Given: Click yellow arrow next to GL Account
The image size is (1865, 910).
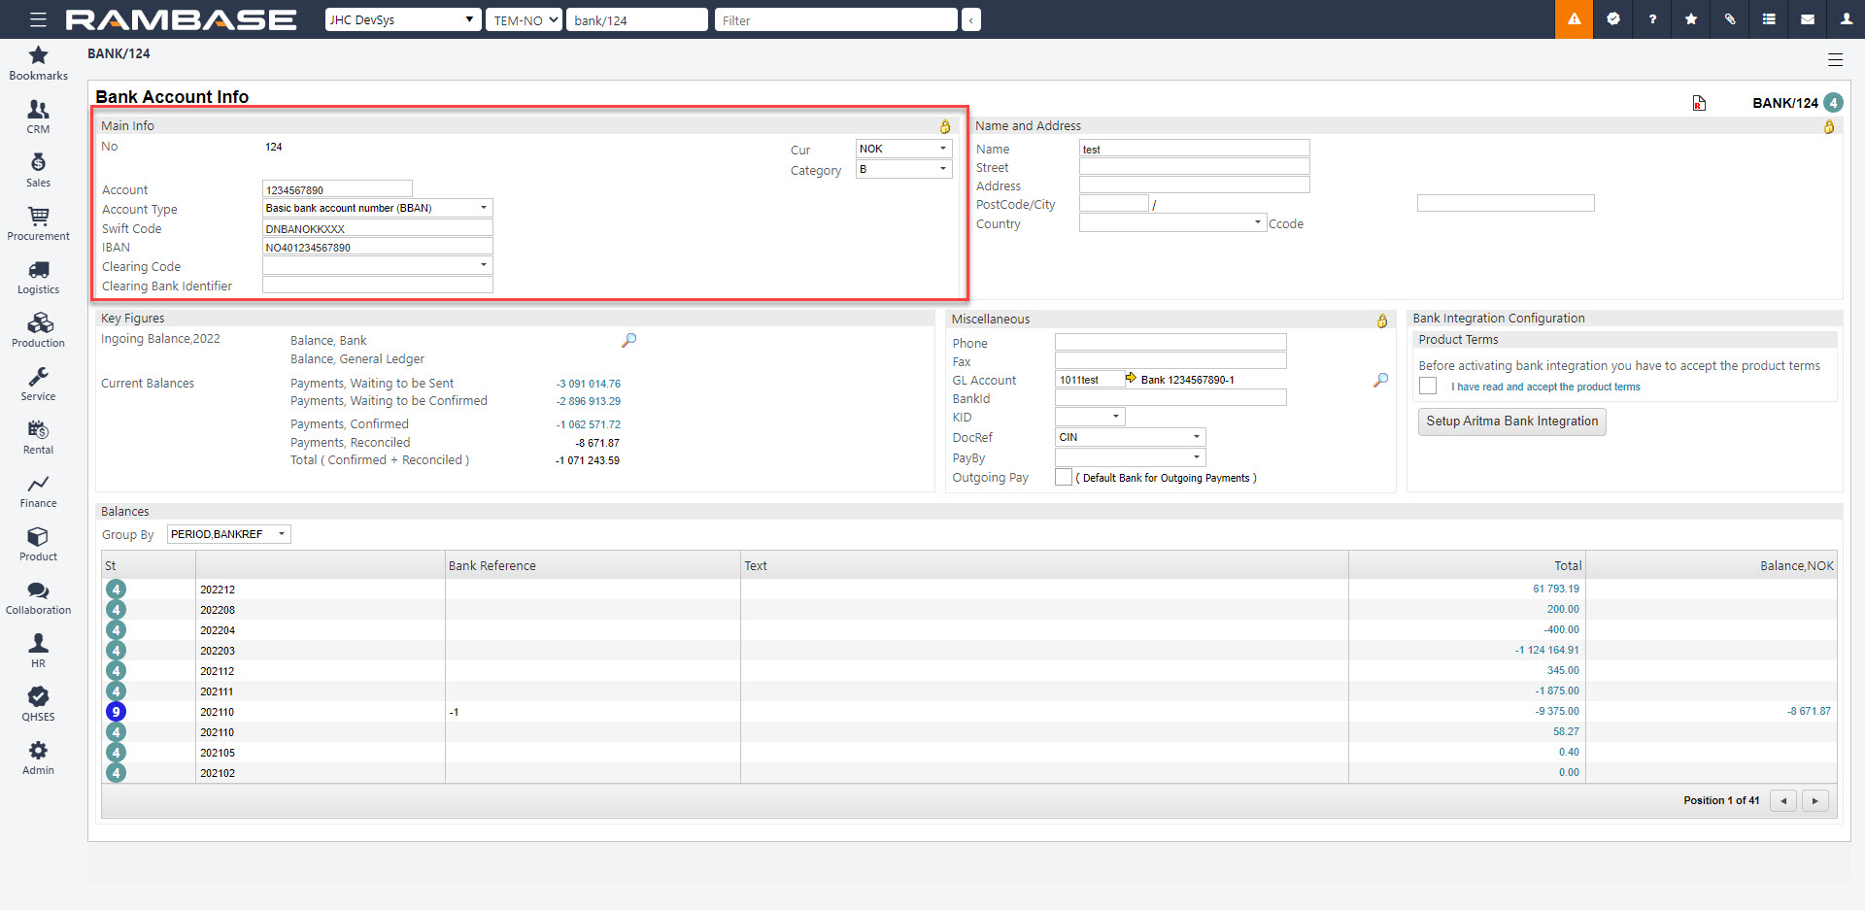Looking at the screenshot, I should coord(1131,378).
